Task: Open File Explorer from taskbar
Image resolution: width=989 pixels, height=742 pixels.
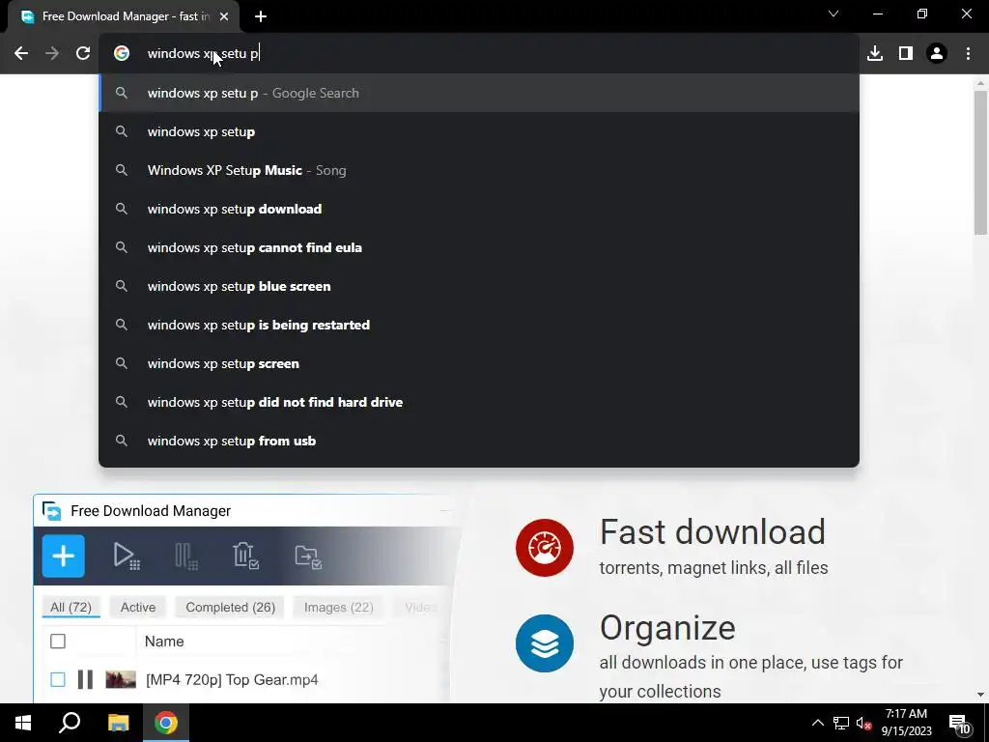Action: click(118, 723)
